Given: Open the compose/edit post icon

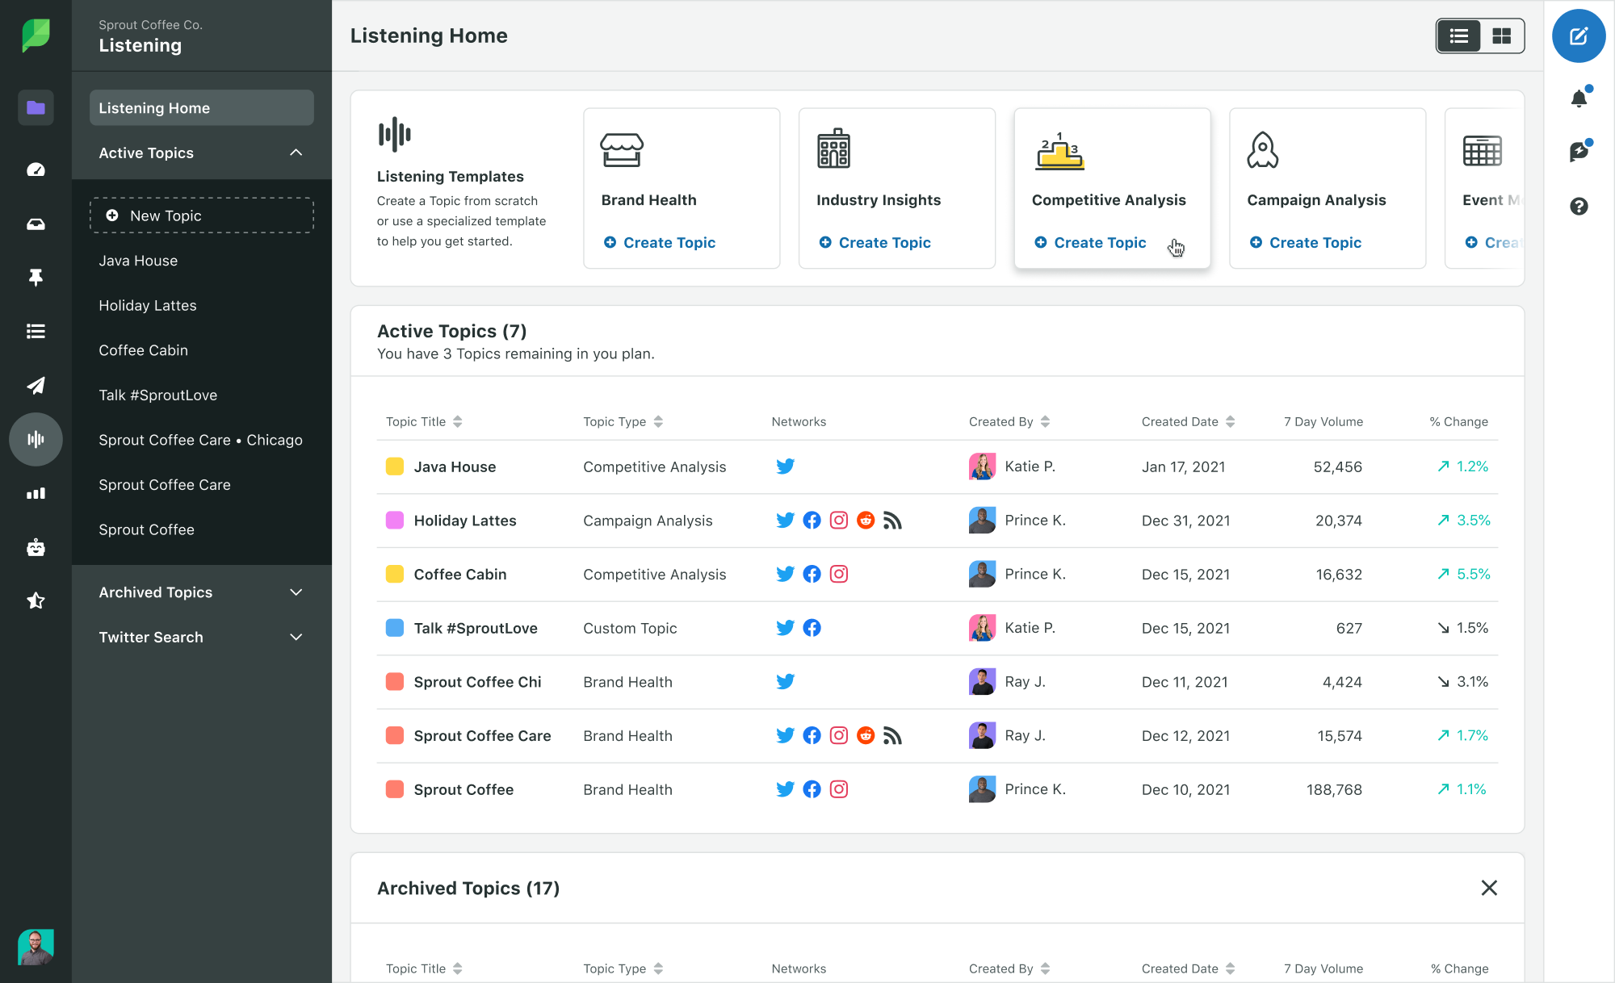Looking at the screenshot, I should coord(1580,36).
